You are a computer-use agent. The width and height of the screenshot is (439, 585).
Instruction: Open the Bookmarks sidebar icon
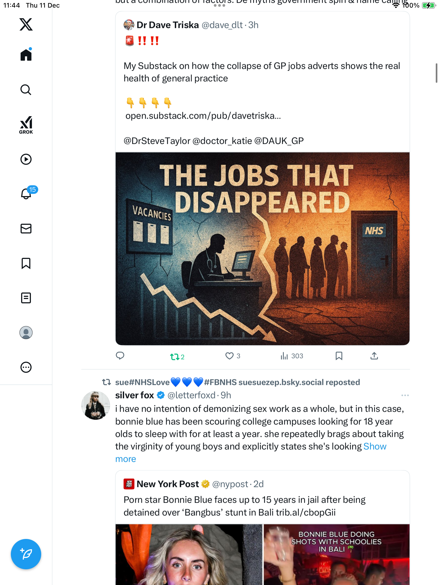coord(26,263)
